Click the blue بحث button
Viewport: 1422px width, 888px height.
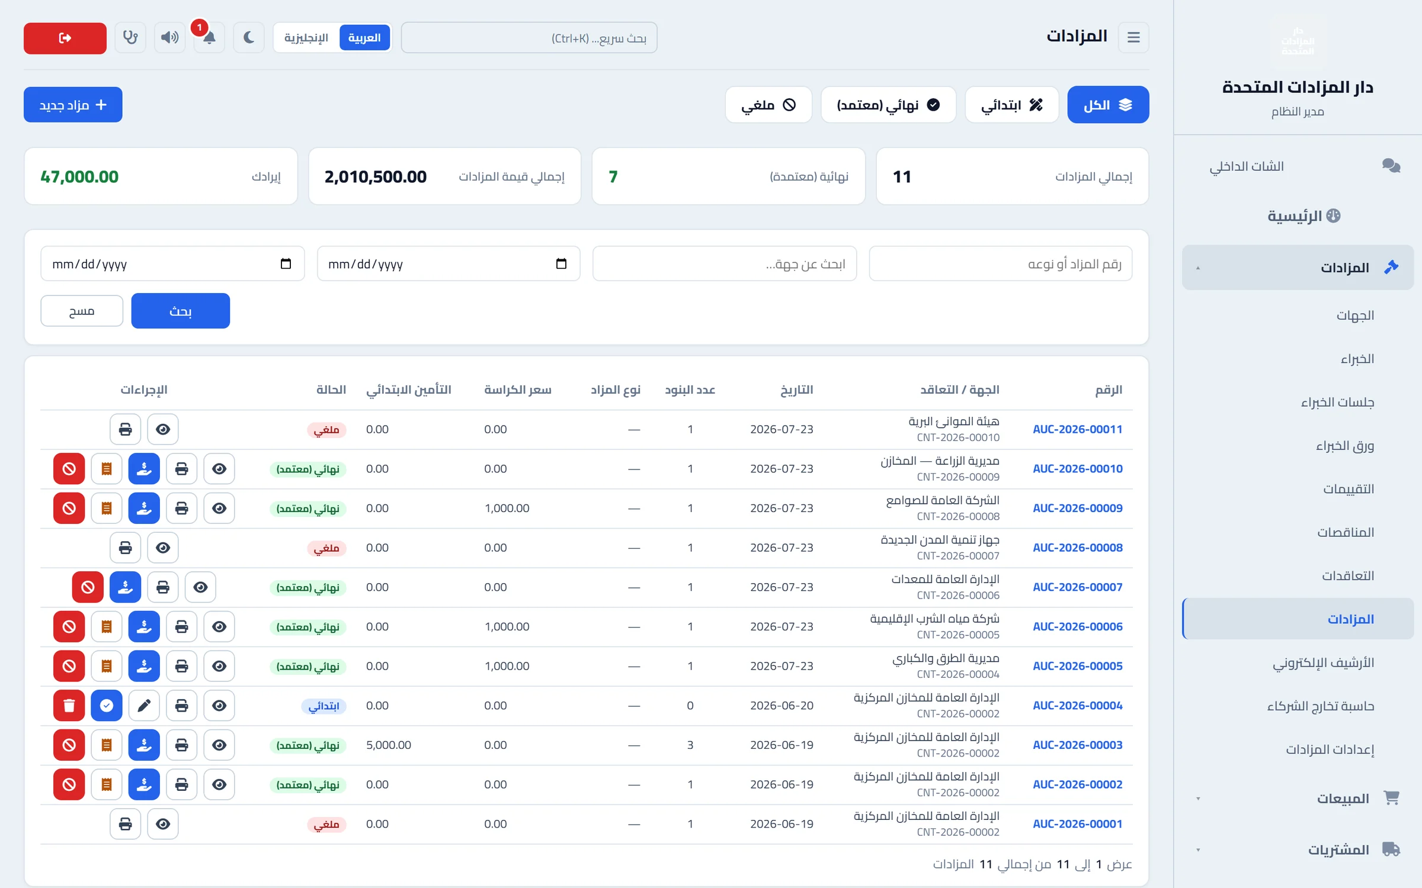[181, 311]
